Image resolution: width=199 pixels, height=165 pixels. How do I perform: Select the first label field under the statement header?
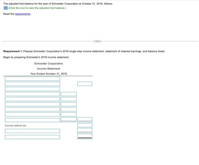(x=32, y=79)
